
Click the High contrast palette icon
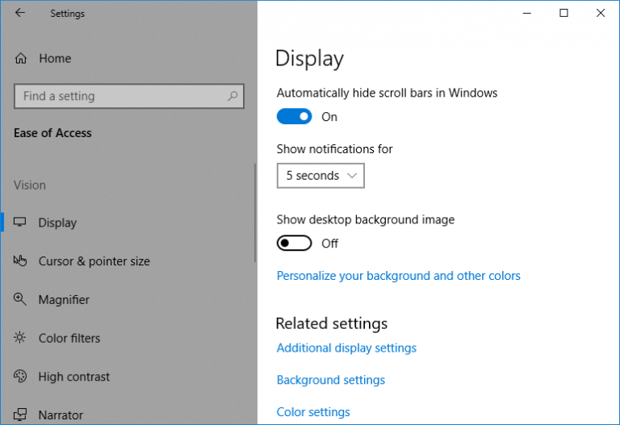click(x=19, y=376)
